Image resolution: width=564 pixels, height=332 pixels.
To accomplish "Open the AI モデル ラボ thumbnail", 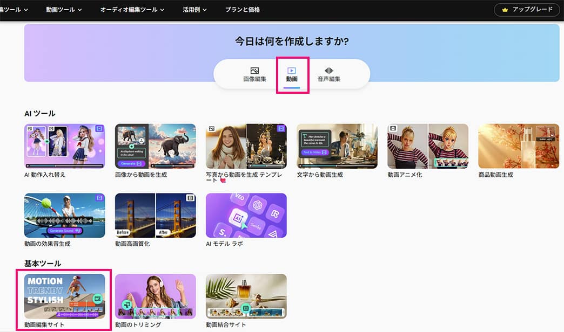I will click(x=246, y=216).
